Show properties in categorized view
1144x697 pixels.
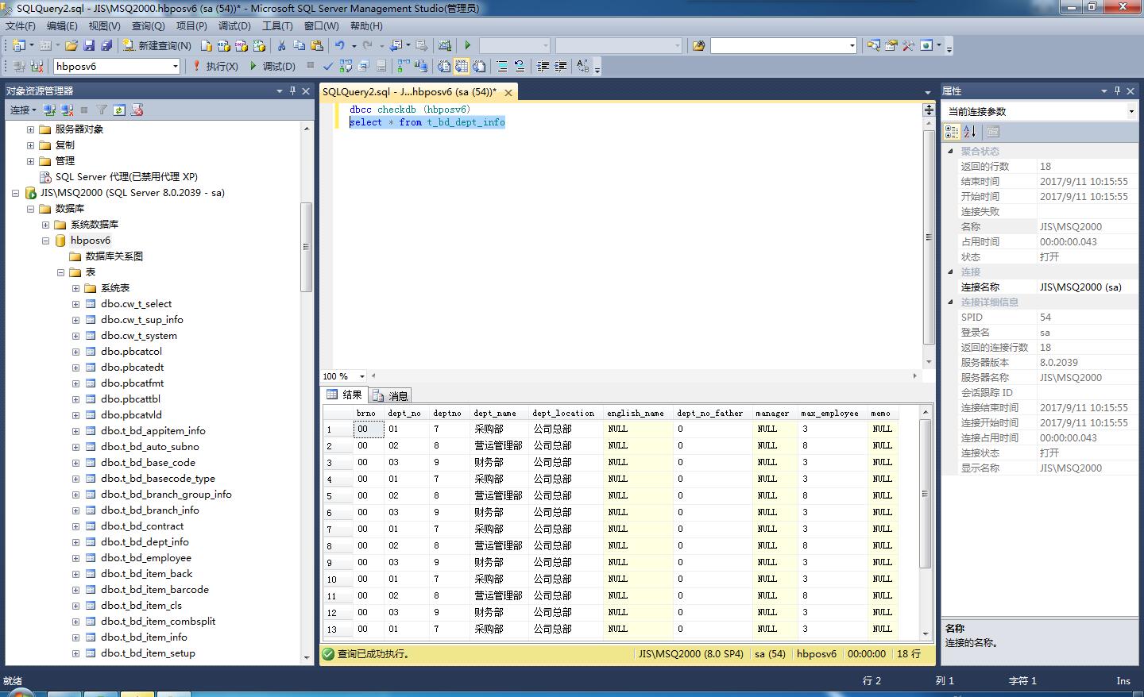(x=952, y=132)
